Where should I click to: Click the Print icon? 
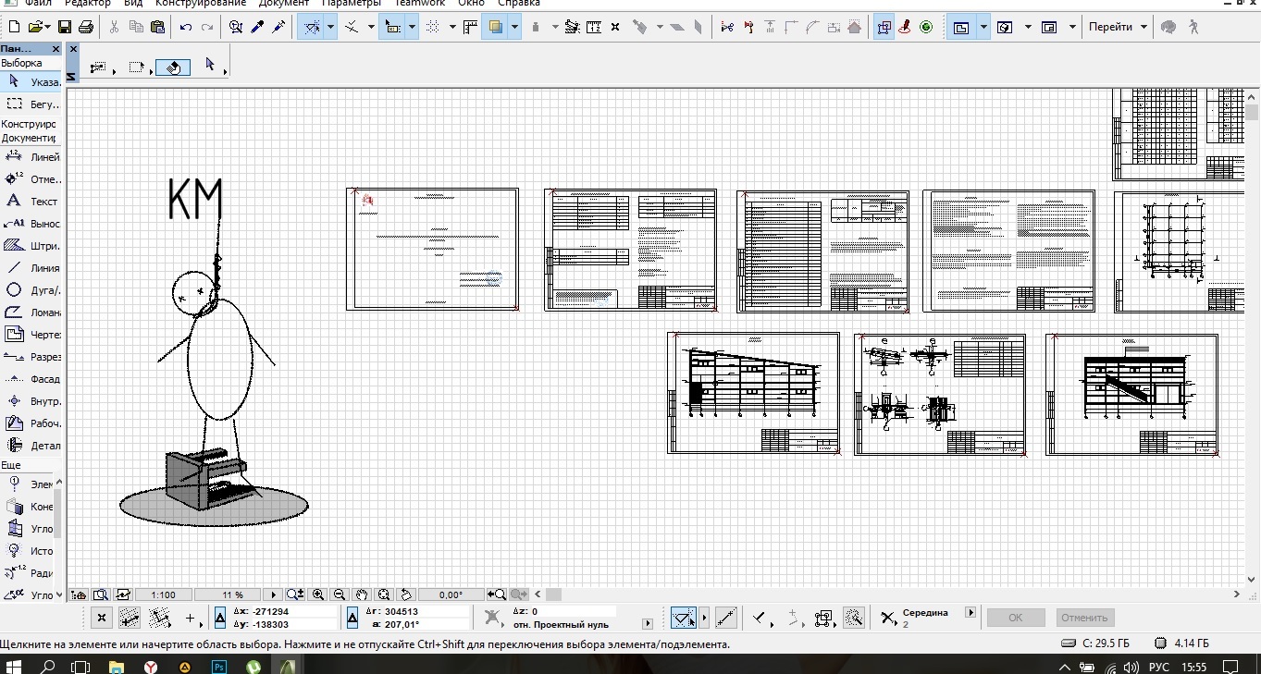coord(85,28)
